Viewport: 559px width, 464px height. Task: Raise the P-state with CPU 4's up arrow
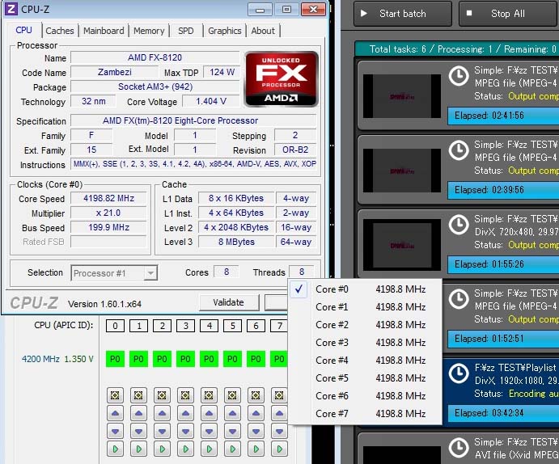coord(209,413)
